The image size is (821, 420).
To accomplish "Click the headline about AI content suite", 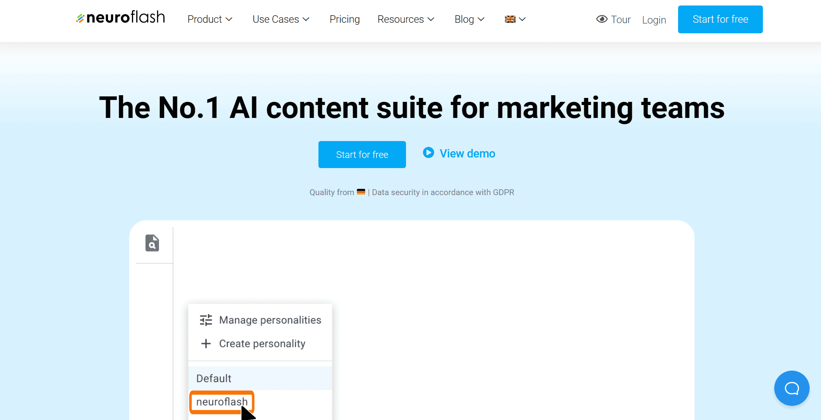I will pyautogui.click(x=411, y=107).
